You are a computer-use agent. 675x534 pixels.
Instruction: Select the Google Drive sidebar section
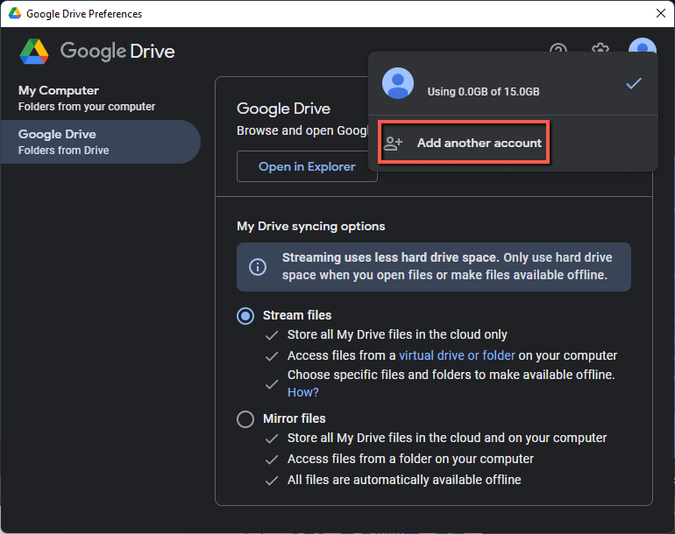pos(100,142)
